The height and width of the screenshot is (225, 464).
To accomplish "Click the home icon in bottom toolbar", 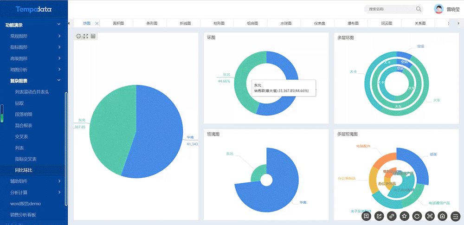I will pyautogui.click(x=442, y=216).
